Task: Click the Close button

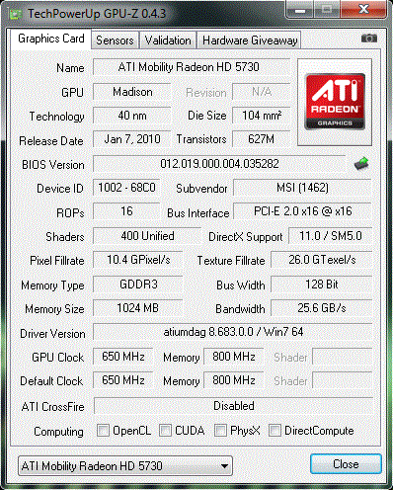Action: point(346,464)
